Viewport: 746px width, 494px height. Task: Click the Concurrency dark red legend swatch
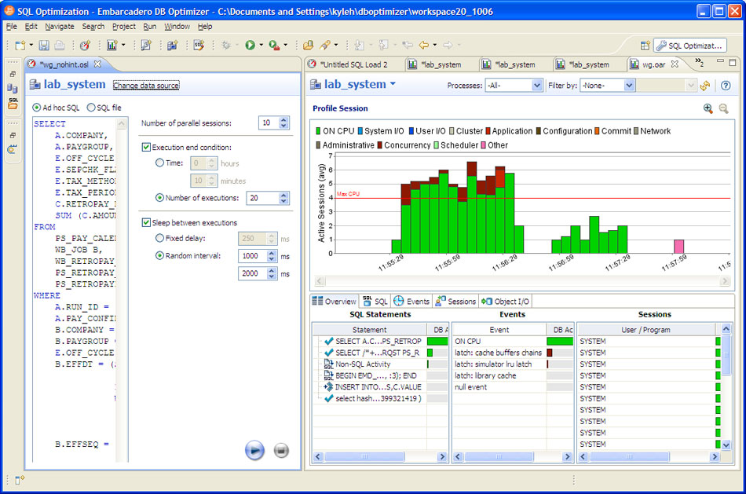(x=379, y=145)
